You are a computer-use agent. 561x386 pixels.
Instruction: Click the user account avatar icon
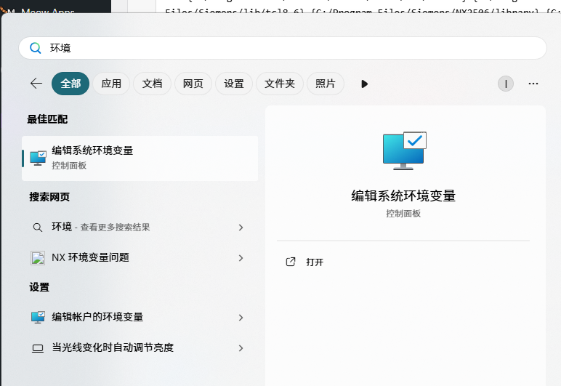505,84
